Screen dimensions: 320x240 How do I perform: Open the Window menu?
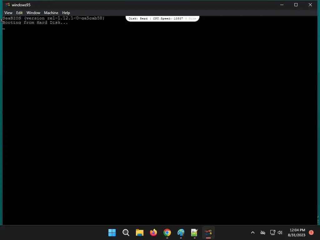tap(33, 12)
